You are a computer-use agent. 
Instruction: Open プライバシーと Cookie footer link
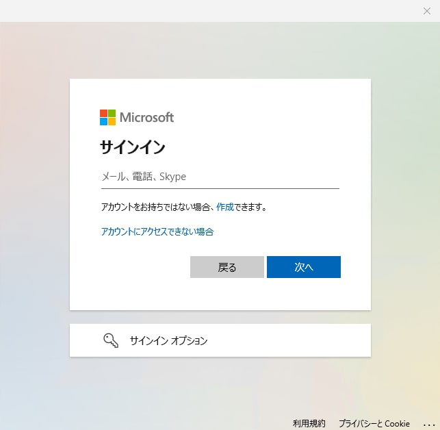point(374,423)
